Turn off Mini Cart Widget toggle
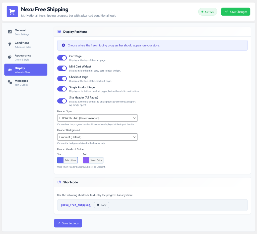The height and width of the screenshot is (234, 257). click(62, 68)
